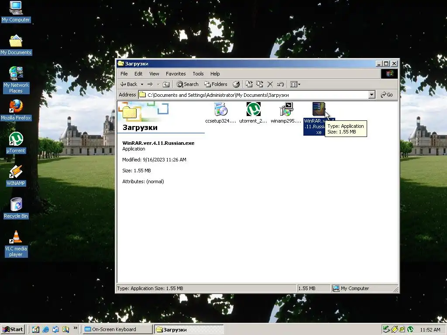Open the Search pane from the toolbar

[187, 84]
